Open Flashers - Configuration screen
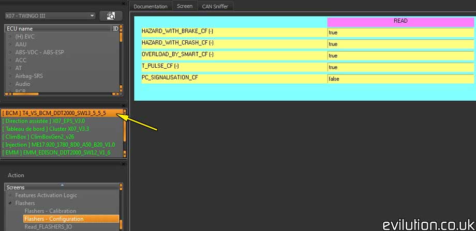This screenshot has width=476, height=231. (71, 219)
